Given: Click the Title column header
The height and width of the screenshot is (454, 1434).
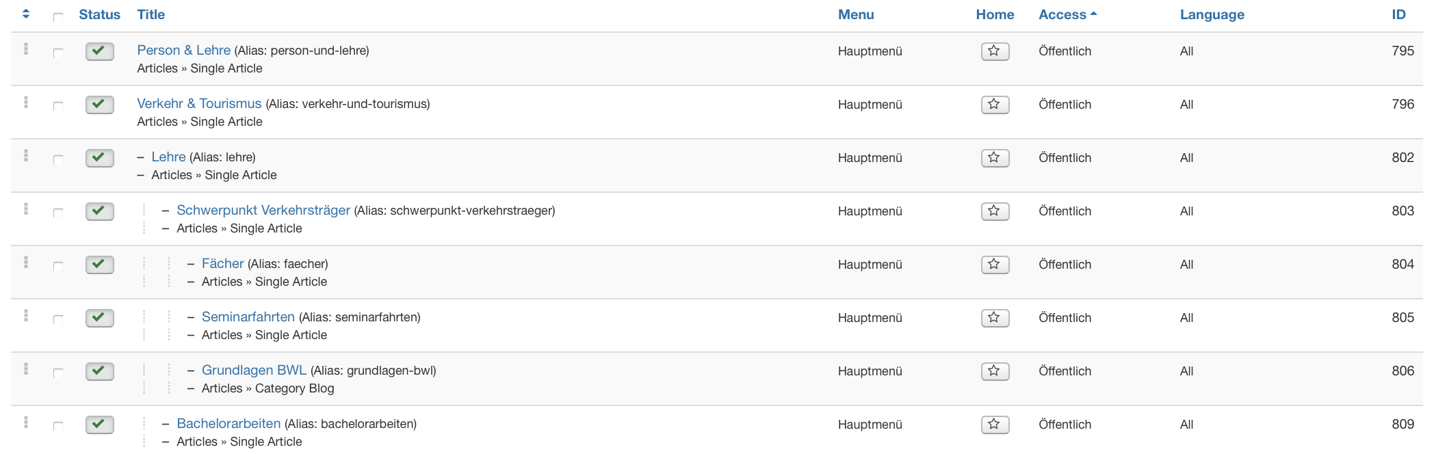Looking at the screenshot, I should pyautogui.click(x=151, y=14).
